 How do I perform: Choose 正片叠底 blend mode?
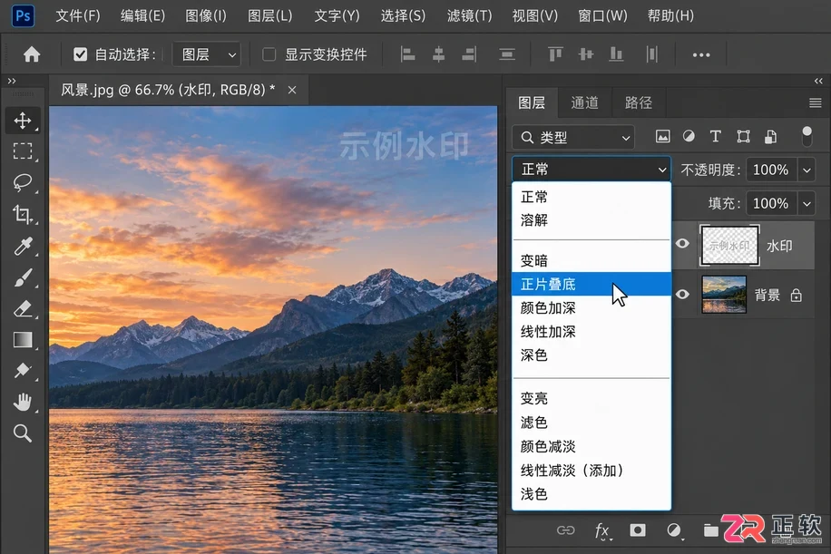(591, 285)
